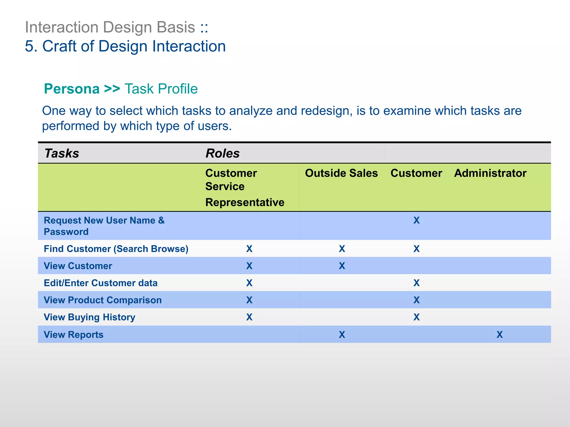Click Find Customer X under Customer Service Representative
Screen dimensions: 570x427
[249, 249]
